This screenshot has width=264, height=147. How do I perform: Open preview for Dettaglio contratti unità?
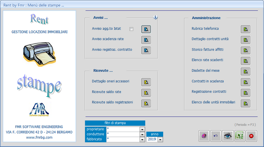pyautogui.click(x=245, y=40)
